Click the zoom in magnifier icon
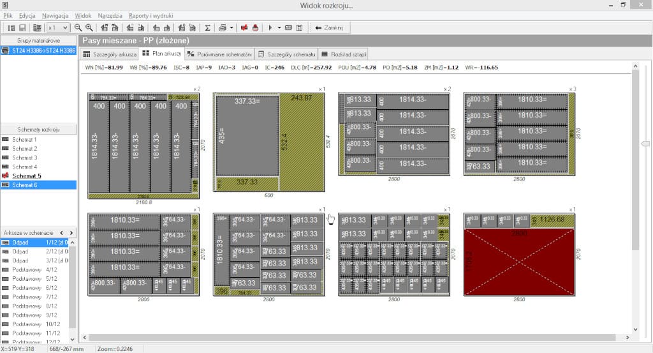 89,27
